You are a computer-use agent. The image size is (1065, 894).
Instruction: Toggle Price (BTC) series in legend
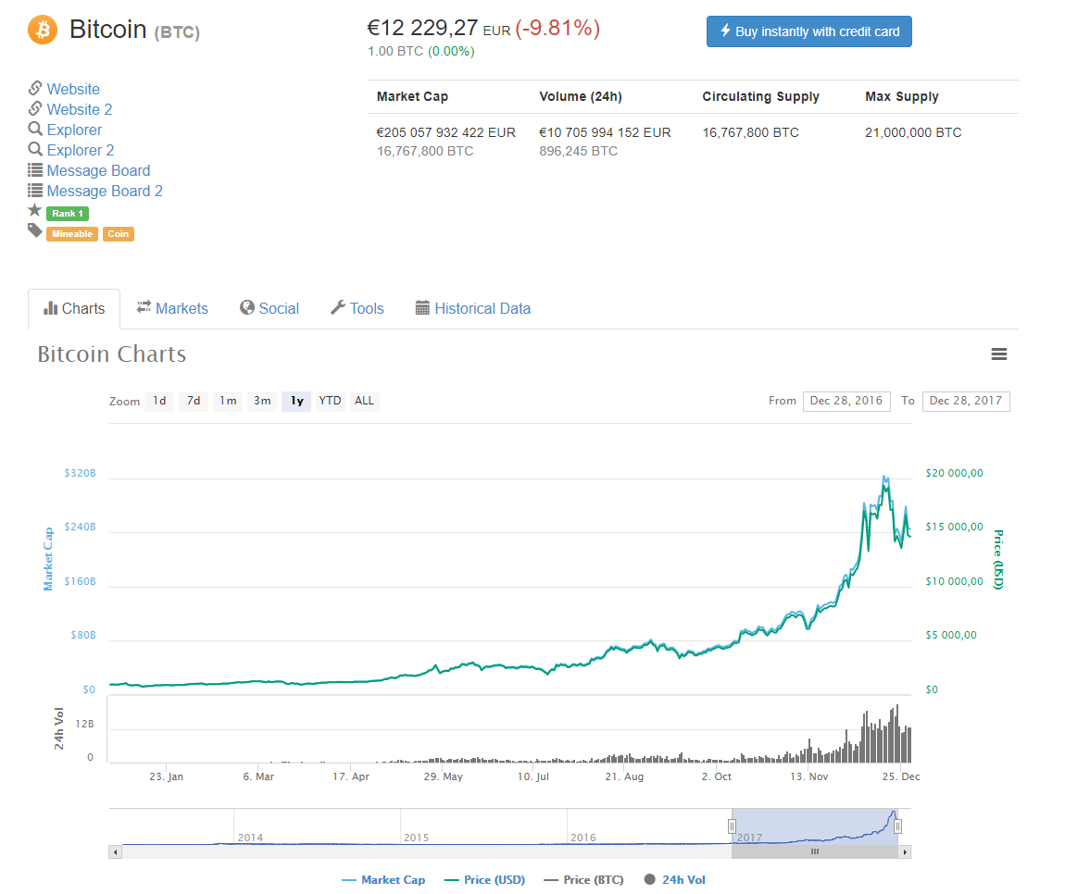[583, 880]
